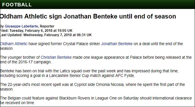Click the words Crystal Palace striker
The image size is (195, 107).
(x=82, y=44)
